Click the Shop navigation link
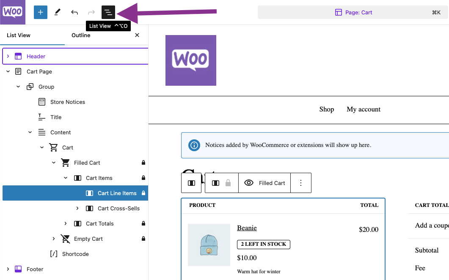449x280 pixels. click(326, 109)
